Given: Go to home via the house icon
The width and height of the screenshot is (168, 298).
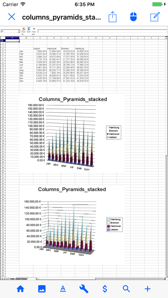Looking at the screenshot, I should [21, 289].
